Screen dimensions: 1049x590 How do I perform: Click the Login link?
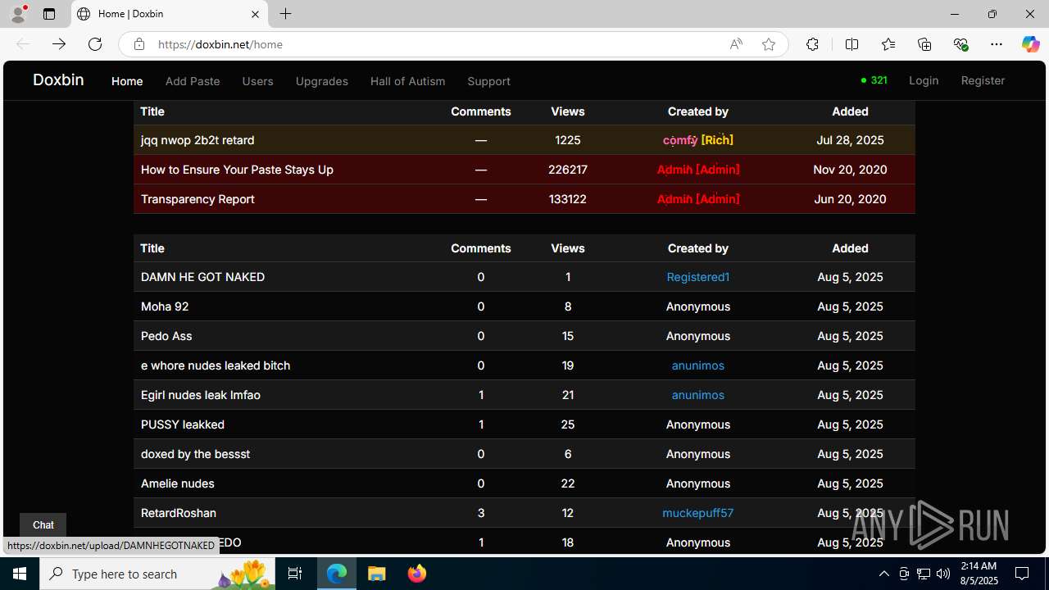point(924,80)
